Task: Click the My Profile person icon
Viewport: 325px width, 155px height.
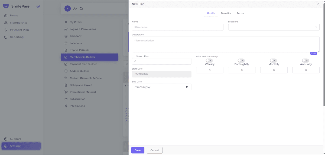Action: pos(66,22)
